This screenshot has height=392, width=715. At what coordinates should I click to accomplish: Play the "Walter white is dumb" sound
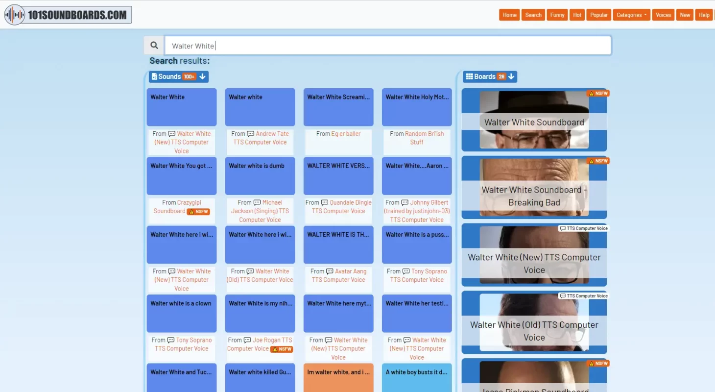click(x=260, y=175)
